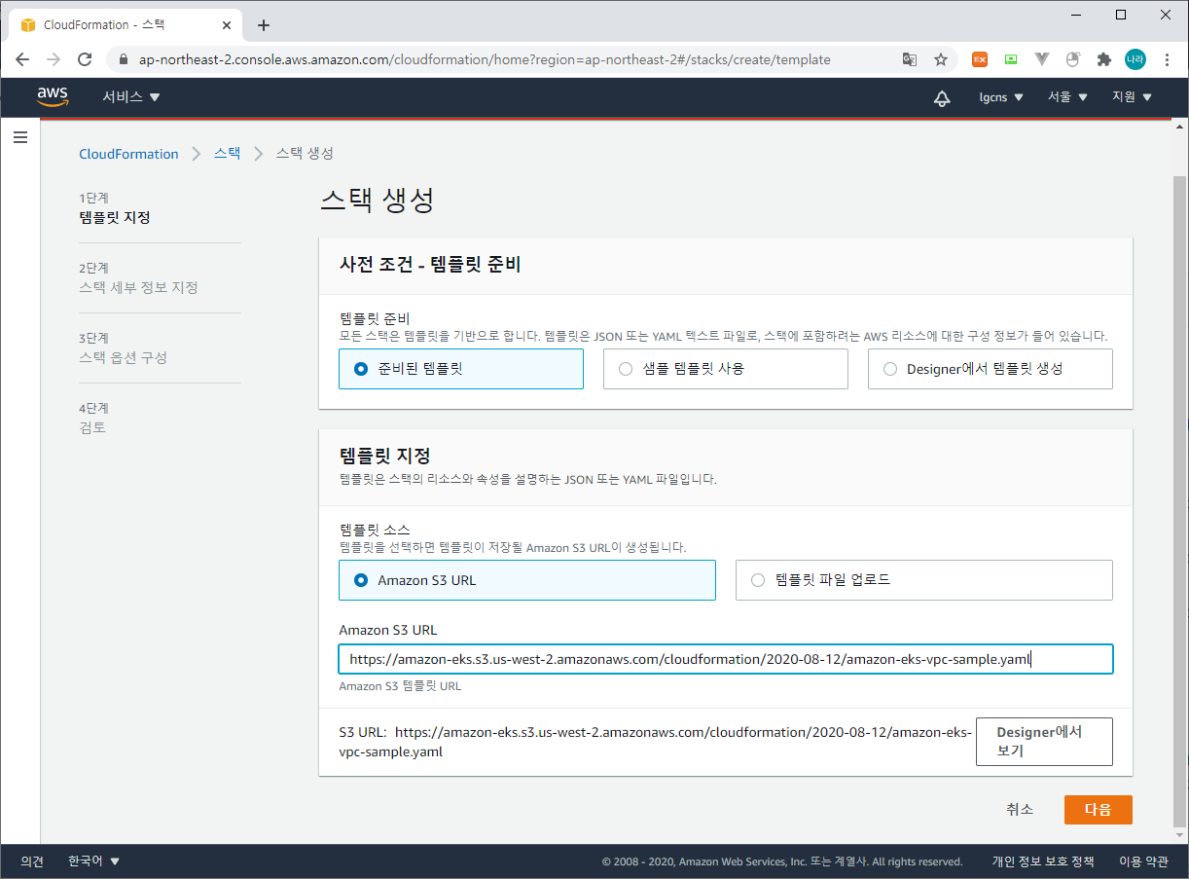Click the Chrome profile avatar
The height and width of the screenshot is (879, 1189).
[x=1135, y=59]
